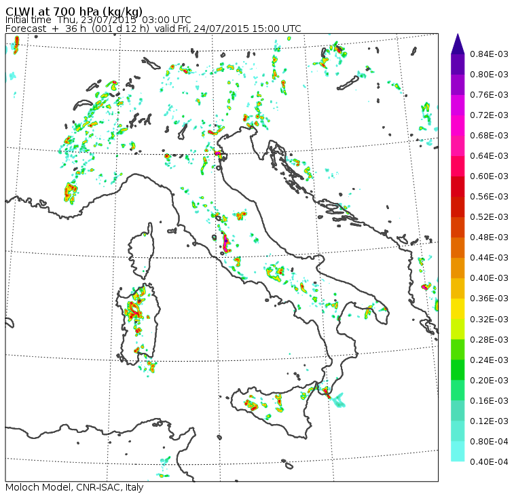Click the 0.80E-03 colorbar label
The height and width of the screenshot is (496, 516).
tap(489, 75)
